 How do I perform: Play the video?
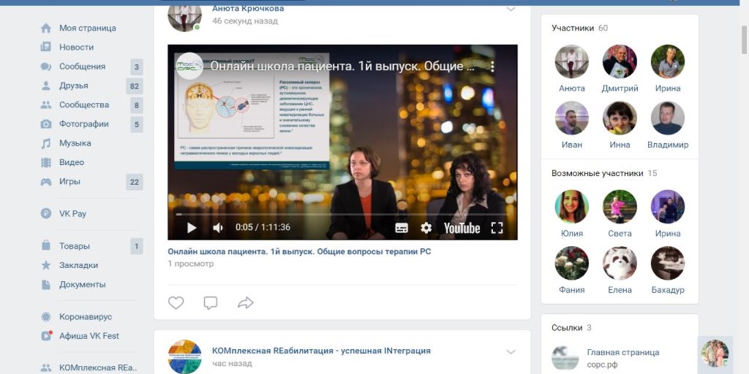(x=191, y=228)
